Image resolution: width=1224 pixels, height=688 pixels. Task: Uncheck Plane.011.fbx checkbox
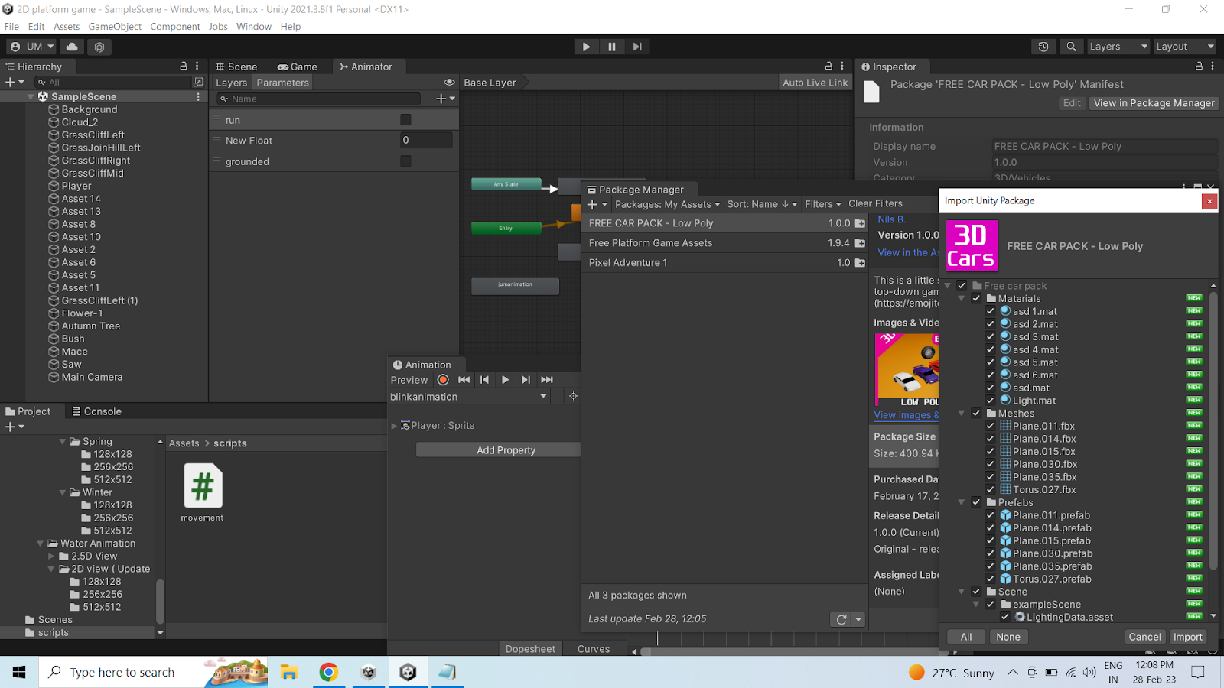pyautogui.click(x=991, y=427)
